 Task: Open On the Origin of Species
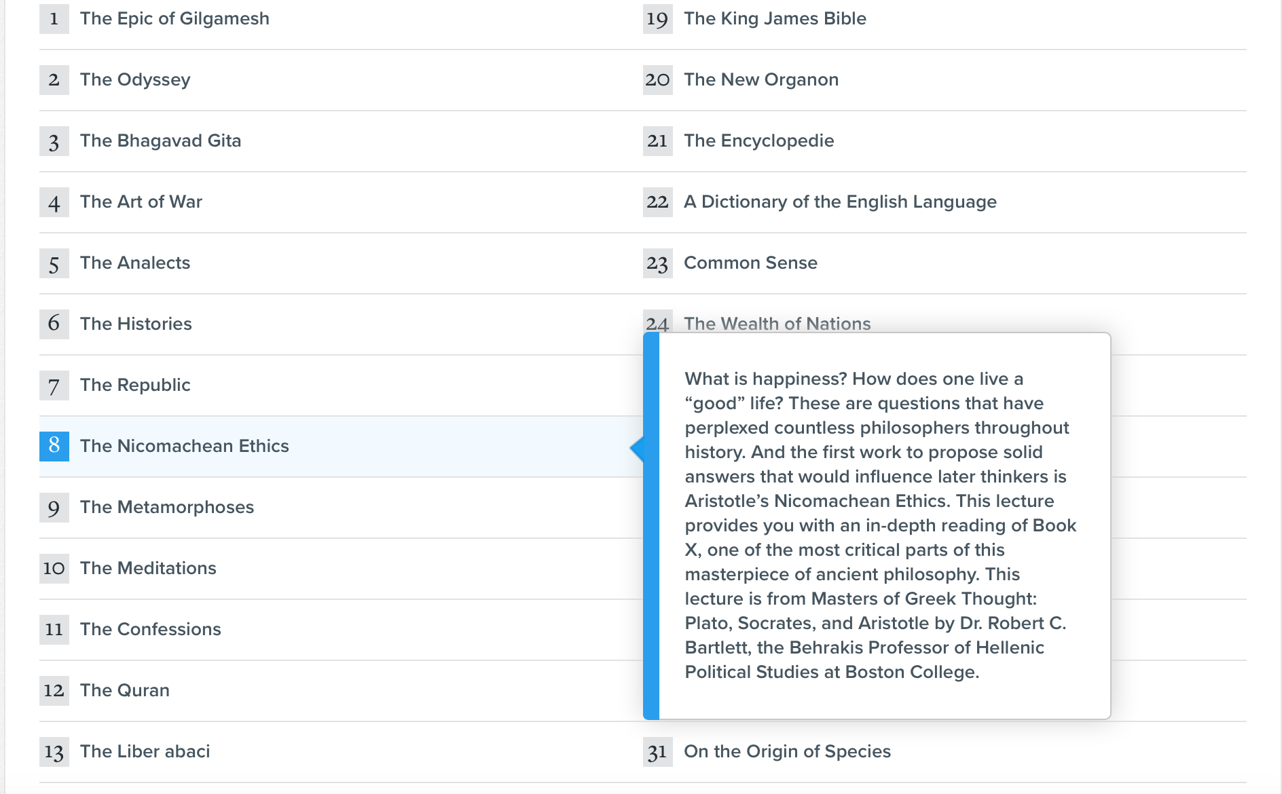click(787, 752)
